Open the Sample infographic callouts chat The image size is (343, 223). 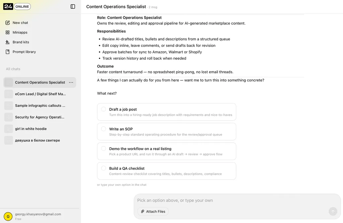click(40, 105)
